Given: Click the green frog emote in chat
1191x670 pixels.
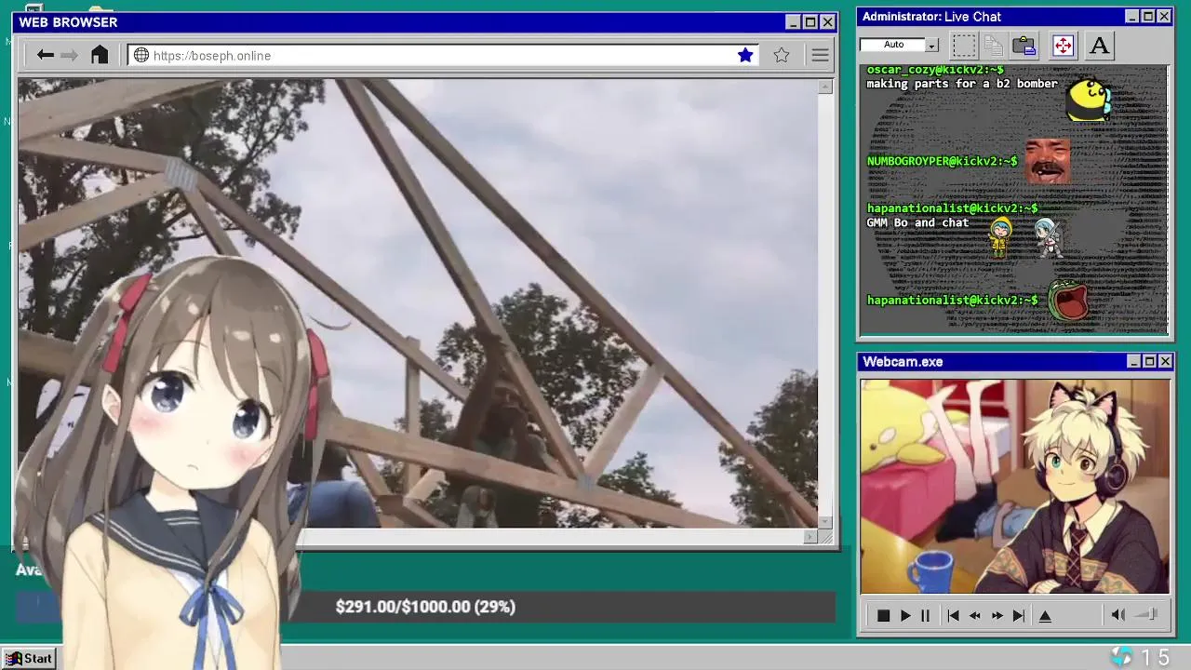Looking at the screenshot, I should click(x=1069, y=301).
